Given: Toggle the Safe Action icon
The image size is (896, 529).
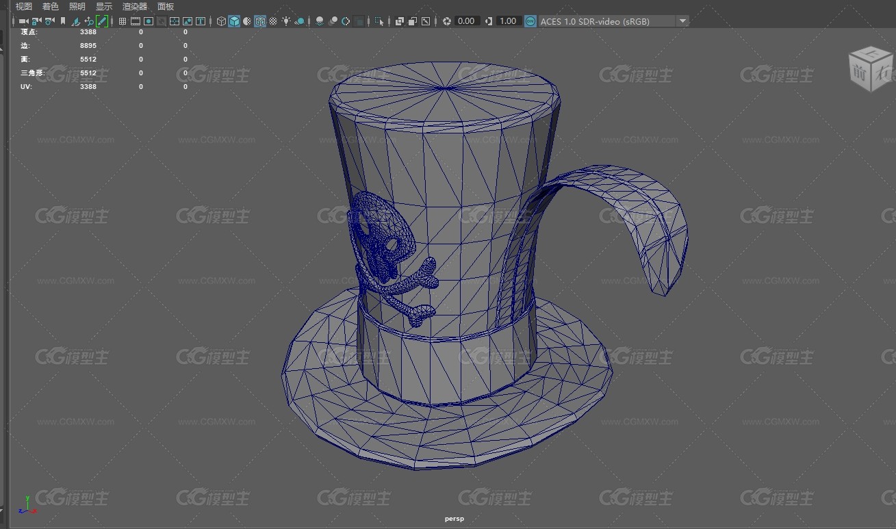Looking at the screenshot, I should point(188,21).
